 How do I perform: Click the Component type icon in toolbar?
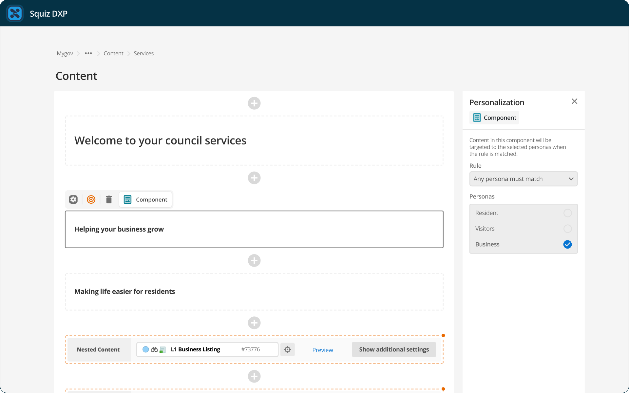pyautogui.click(x=127, y=199)
